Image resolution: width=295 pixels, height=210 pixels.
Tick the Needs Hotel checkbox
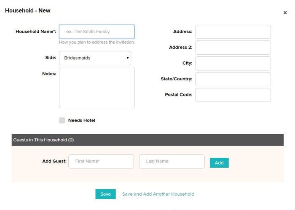coord(62,120)
